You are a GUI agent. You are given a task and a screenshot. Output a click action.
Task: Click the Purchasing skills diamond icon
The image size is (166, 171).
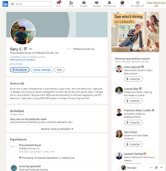[x=20, y=158]
